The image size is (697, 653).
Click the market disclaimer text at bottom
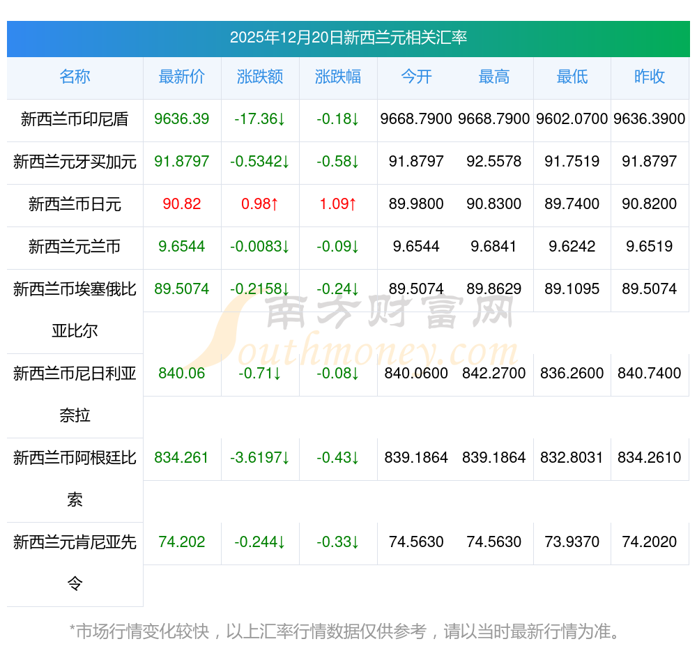(x=344, y=631)
